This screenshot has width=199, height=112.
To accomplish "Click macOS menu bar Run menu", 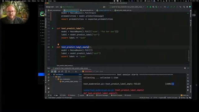I will [x=38, y=1].
